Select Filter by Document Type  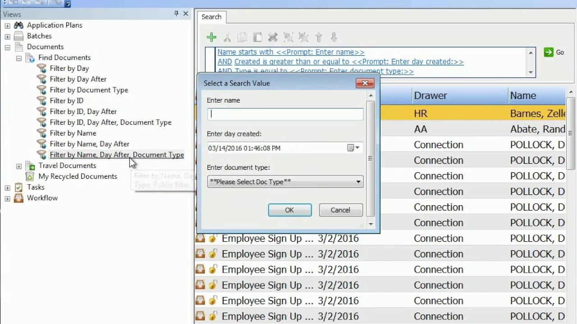tap(89, 90)
